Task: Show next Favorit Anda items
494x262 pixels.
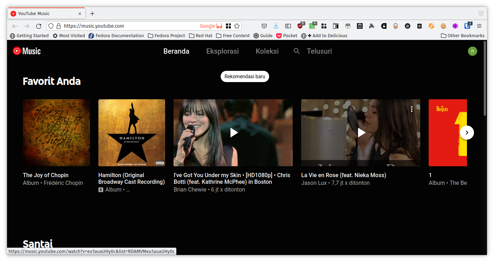Action: pos(467,133)
